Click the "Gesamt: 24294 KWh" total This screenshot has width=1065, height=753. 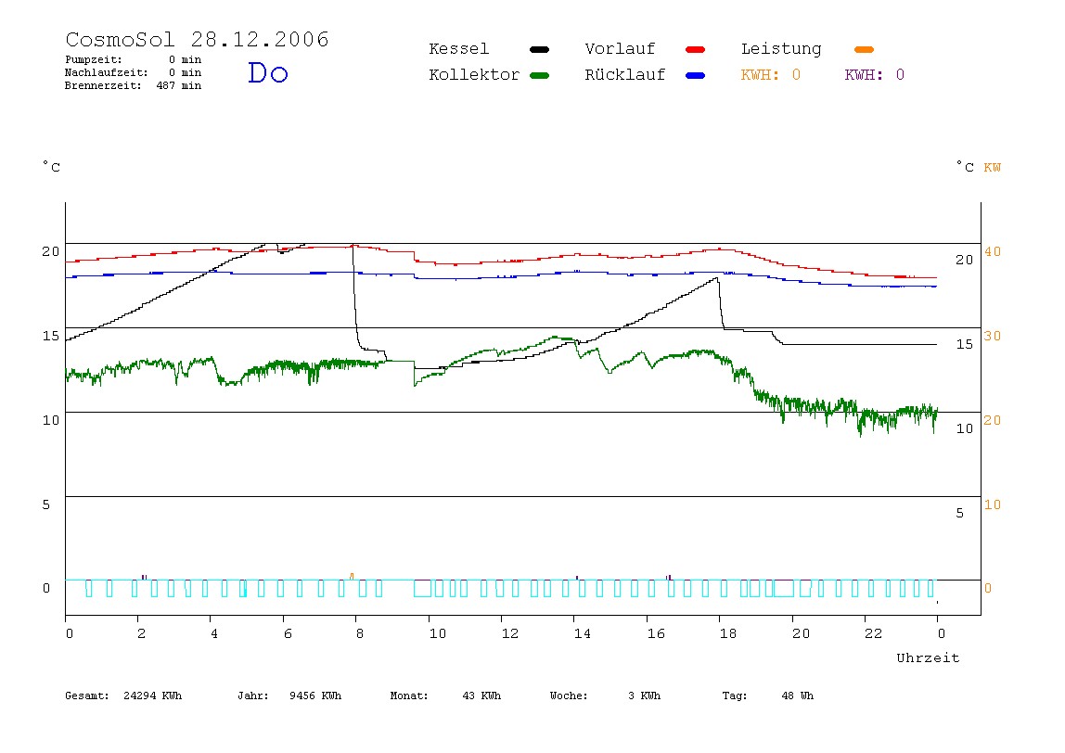pyautogui.click(x=123, y=696)
